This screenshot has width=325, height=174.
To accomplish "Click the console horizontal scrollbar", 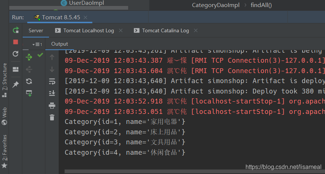I will point(195,171).
